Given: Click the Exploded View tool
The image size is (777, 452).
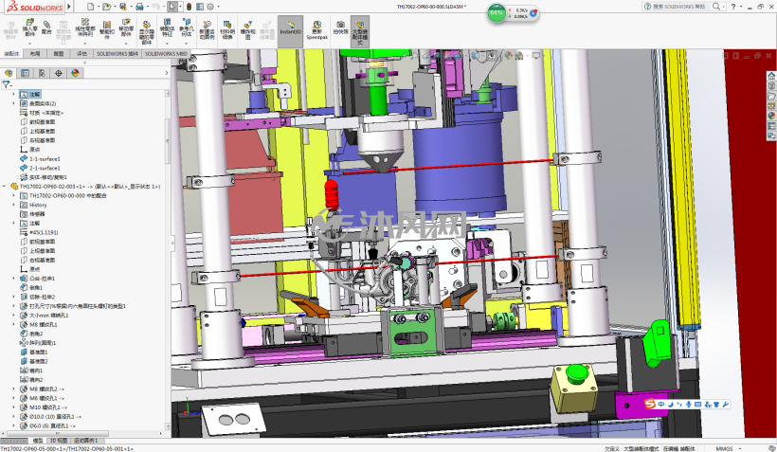Looking at the screenshot, I should [x=247, y=29].
